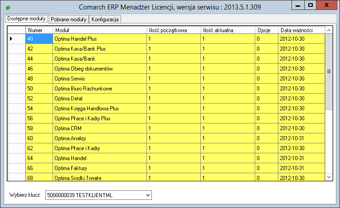Click number cell 60
The image size is (340, 208).
[39, 138]
